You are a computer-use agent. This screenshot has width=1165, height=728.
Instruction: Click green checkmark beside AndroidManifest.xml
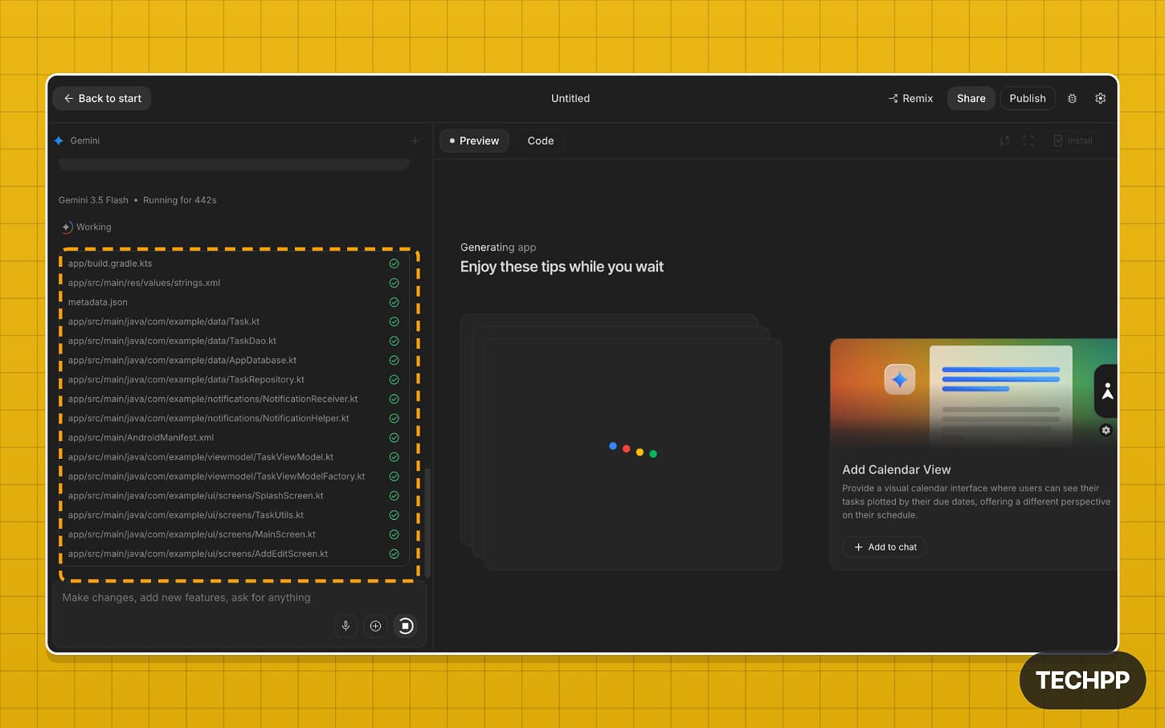(x=394, y=438)
